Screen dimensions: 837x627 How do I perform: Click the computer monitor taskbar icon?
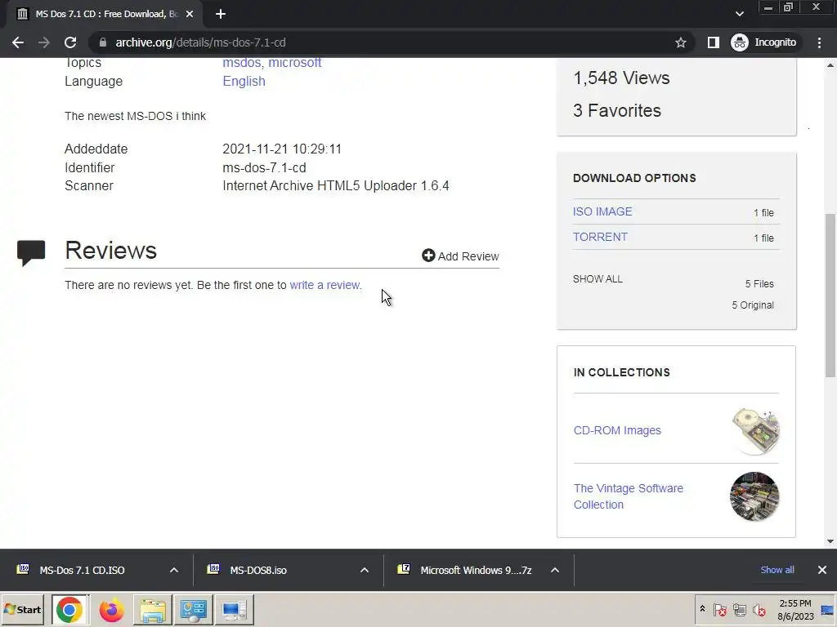(234, 610)
